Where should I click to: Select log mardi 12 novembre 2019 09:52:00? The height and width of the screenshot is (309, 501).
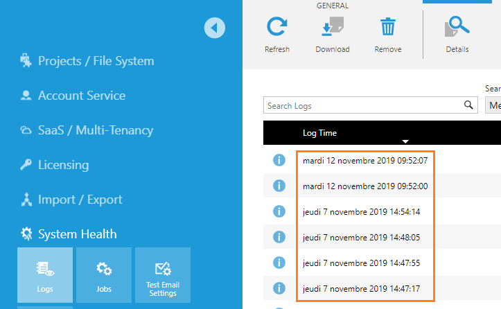click(x=365, y=186)
